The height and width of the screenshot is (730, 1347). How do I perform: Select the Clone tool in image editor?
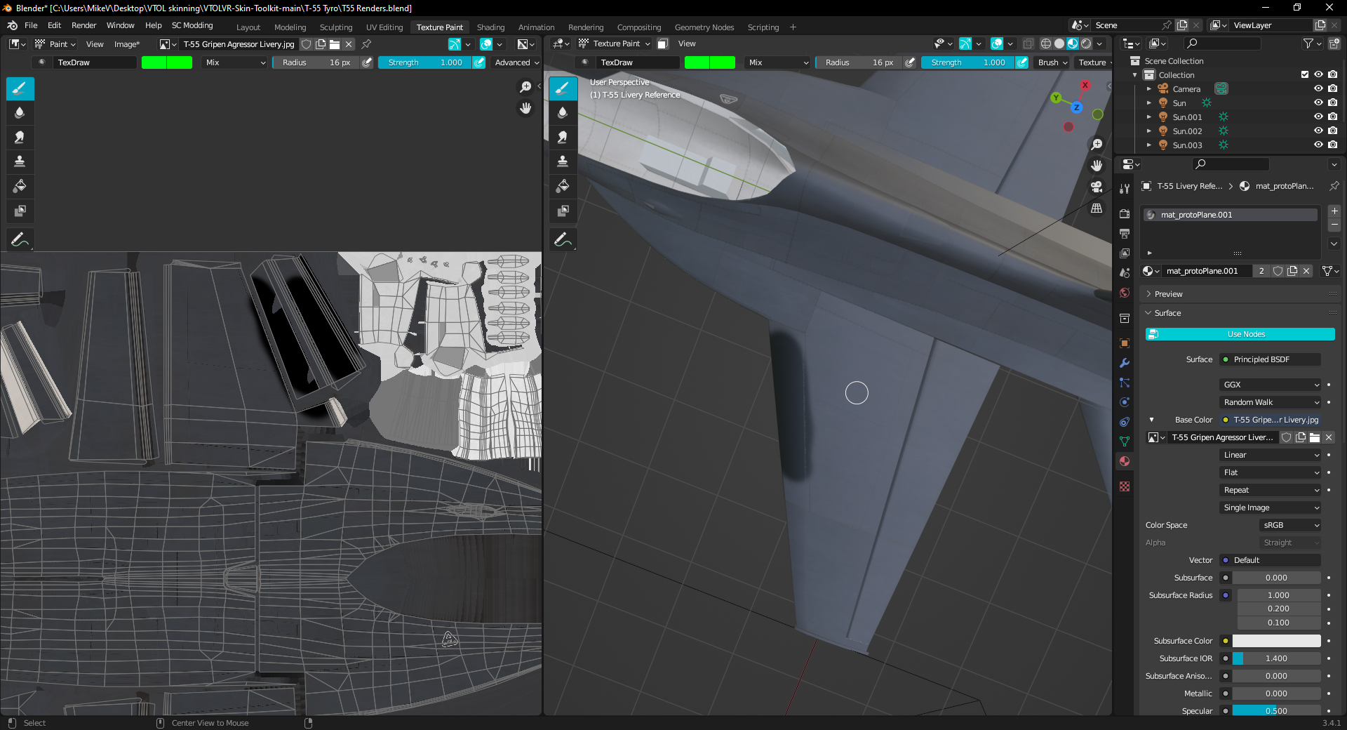click(x=20, y=161)
